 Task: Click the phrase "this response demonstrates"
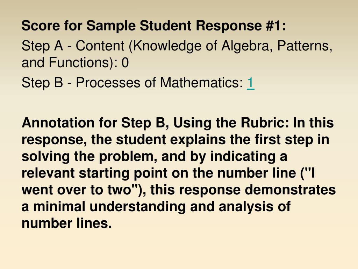click(x=243, y=190)
